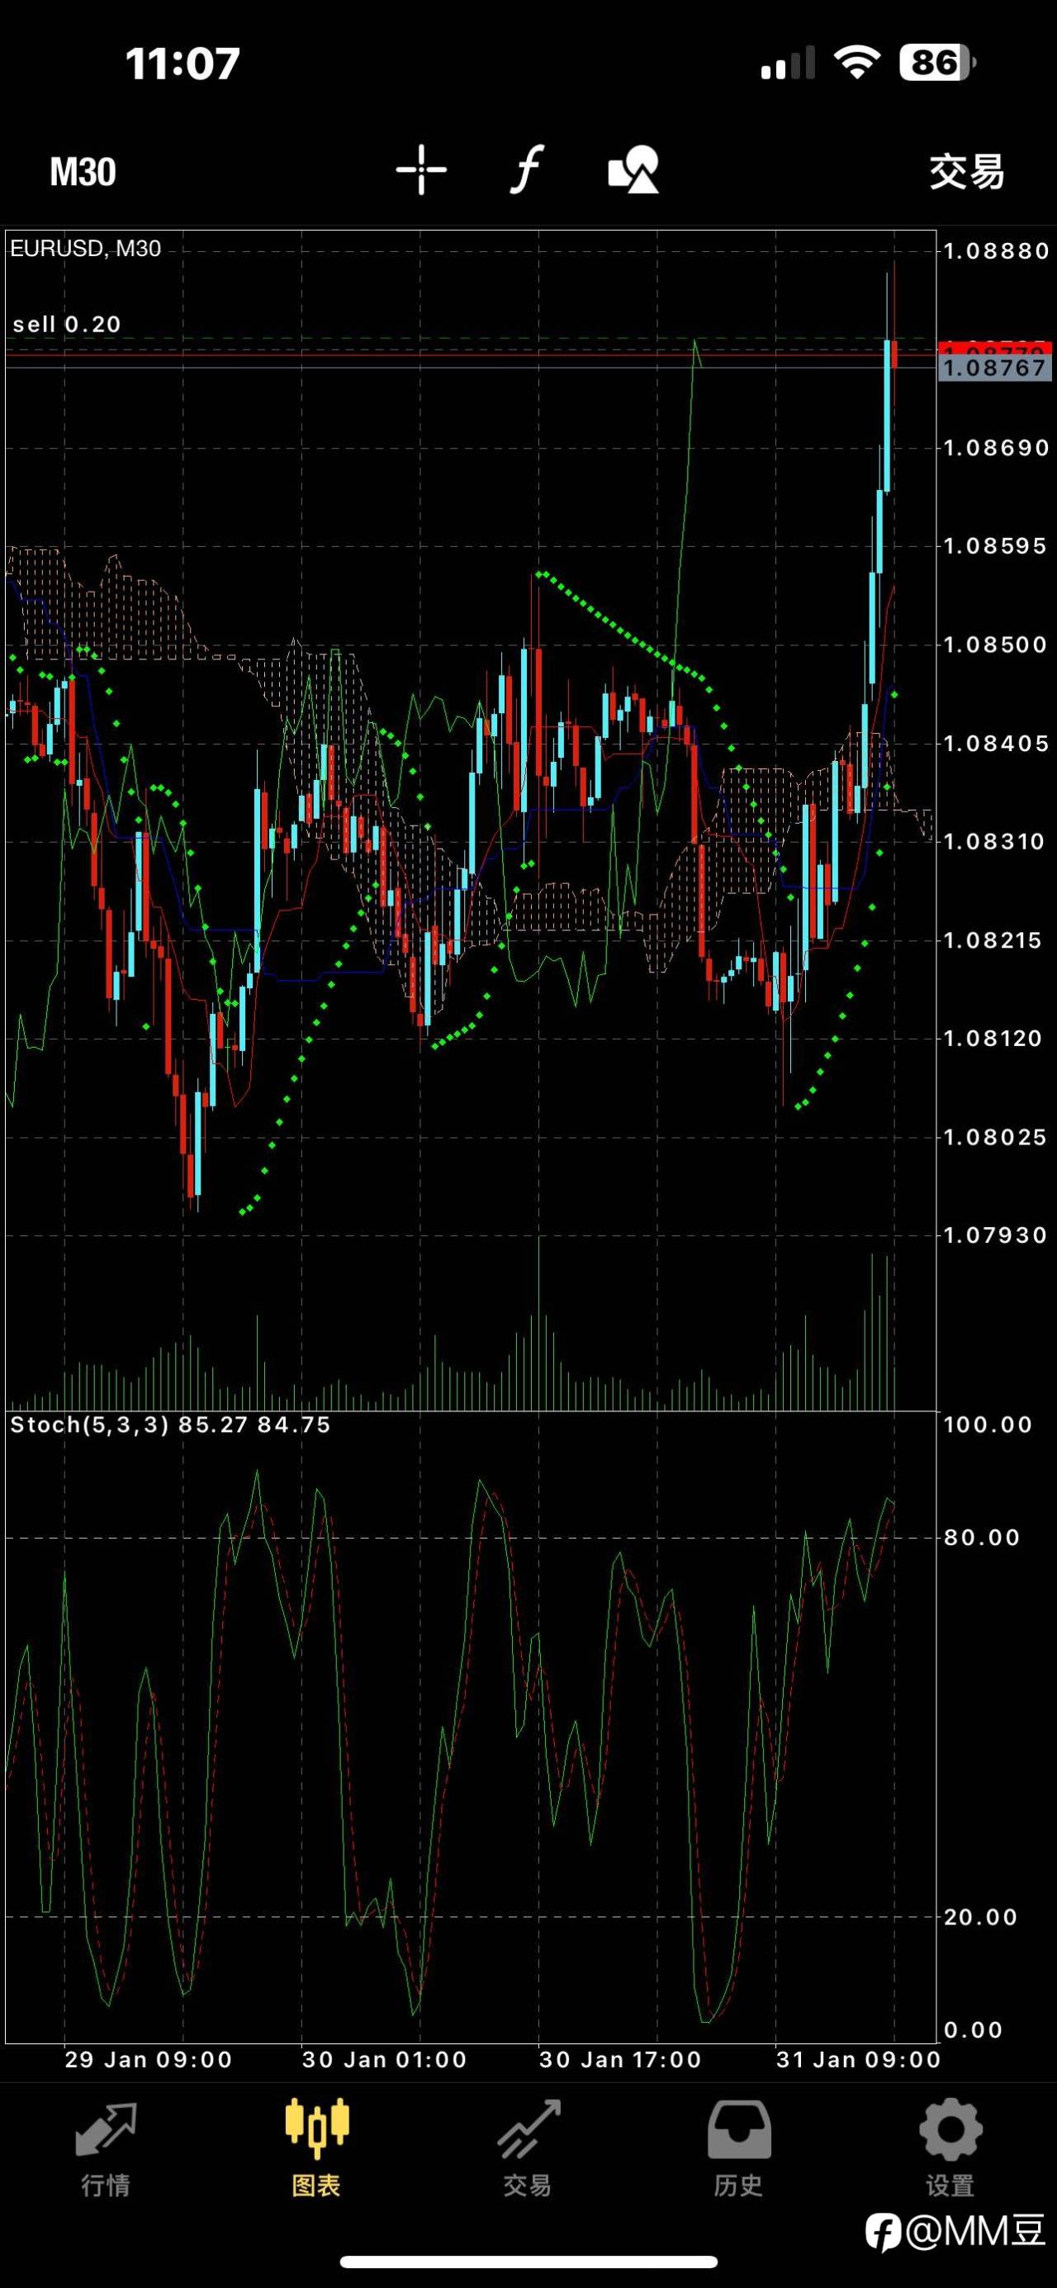
Task: Tap the 30 Jan 17:00 time label
Action: (x=620, y=2060)
